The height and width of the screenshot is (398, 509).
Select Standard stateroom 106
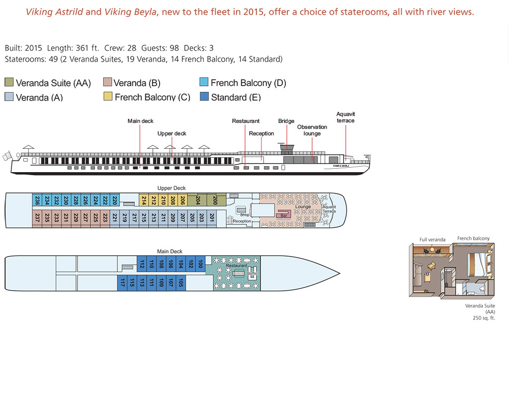tap(171, 264)
